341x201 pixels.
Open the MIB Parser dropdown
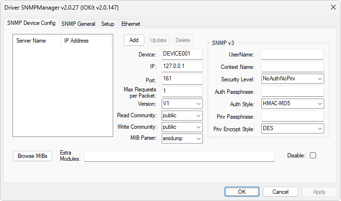pos(182,138)
